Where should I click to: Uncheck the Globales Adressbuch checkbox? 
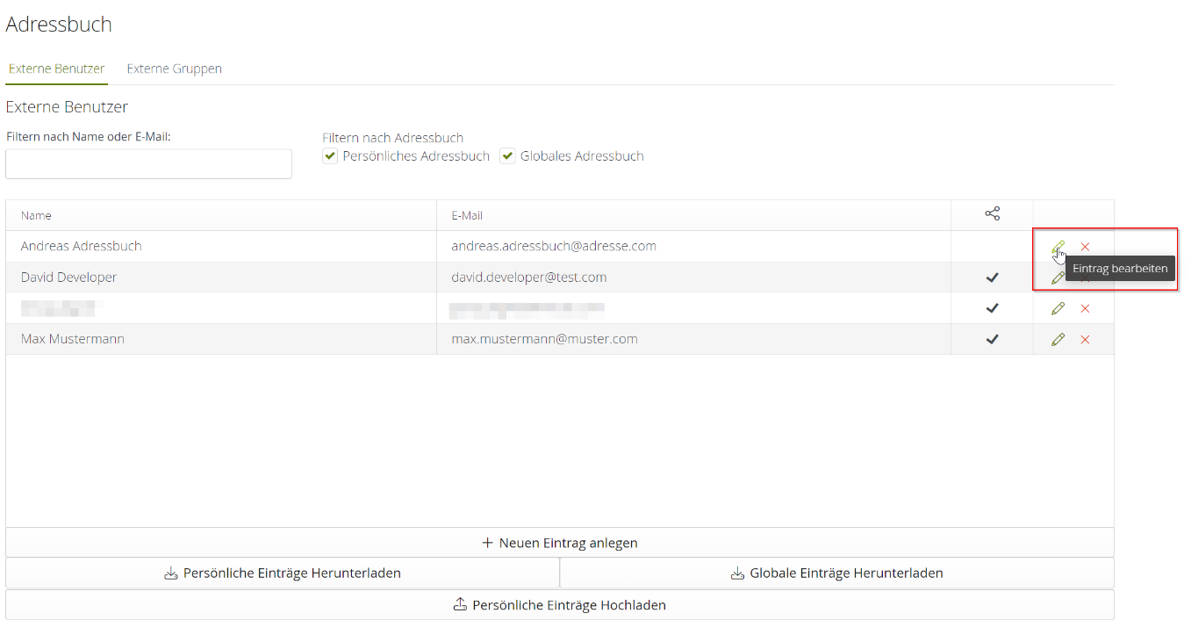click(507, 155)
